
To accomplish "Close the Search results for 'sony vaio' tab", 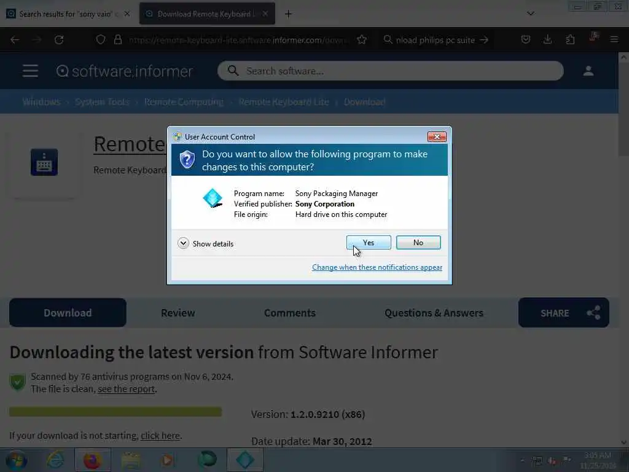I will 127,14.
